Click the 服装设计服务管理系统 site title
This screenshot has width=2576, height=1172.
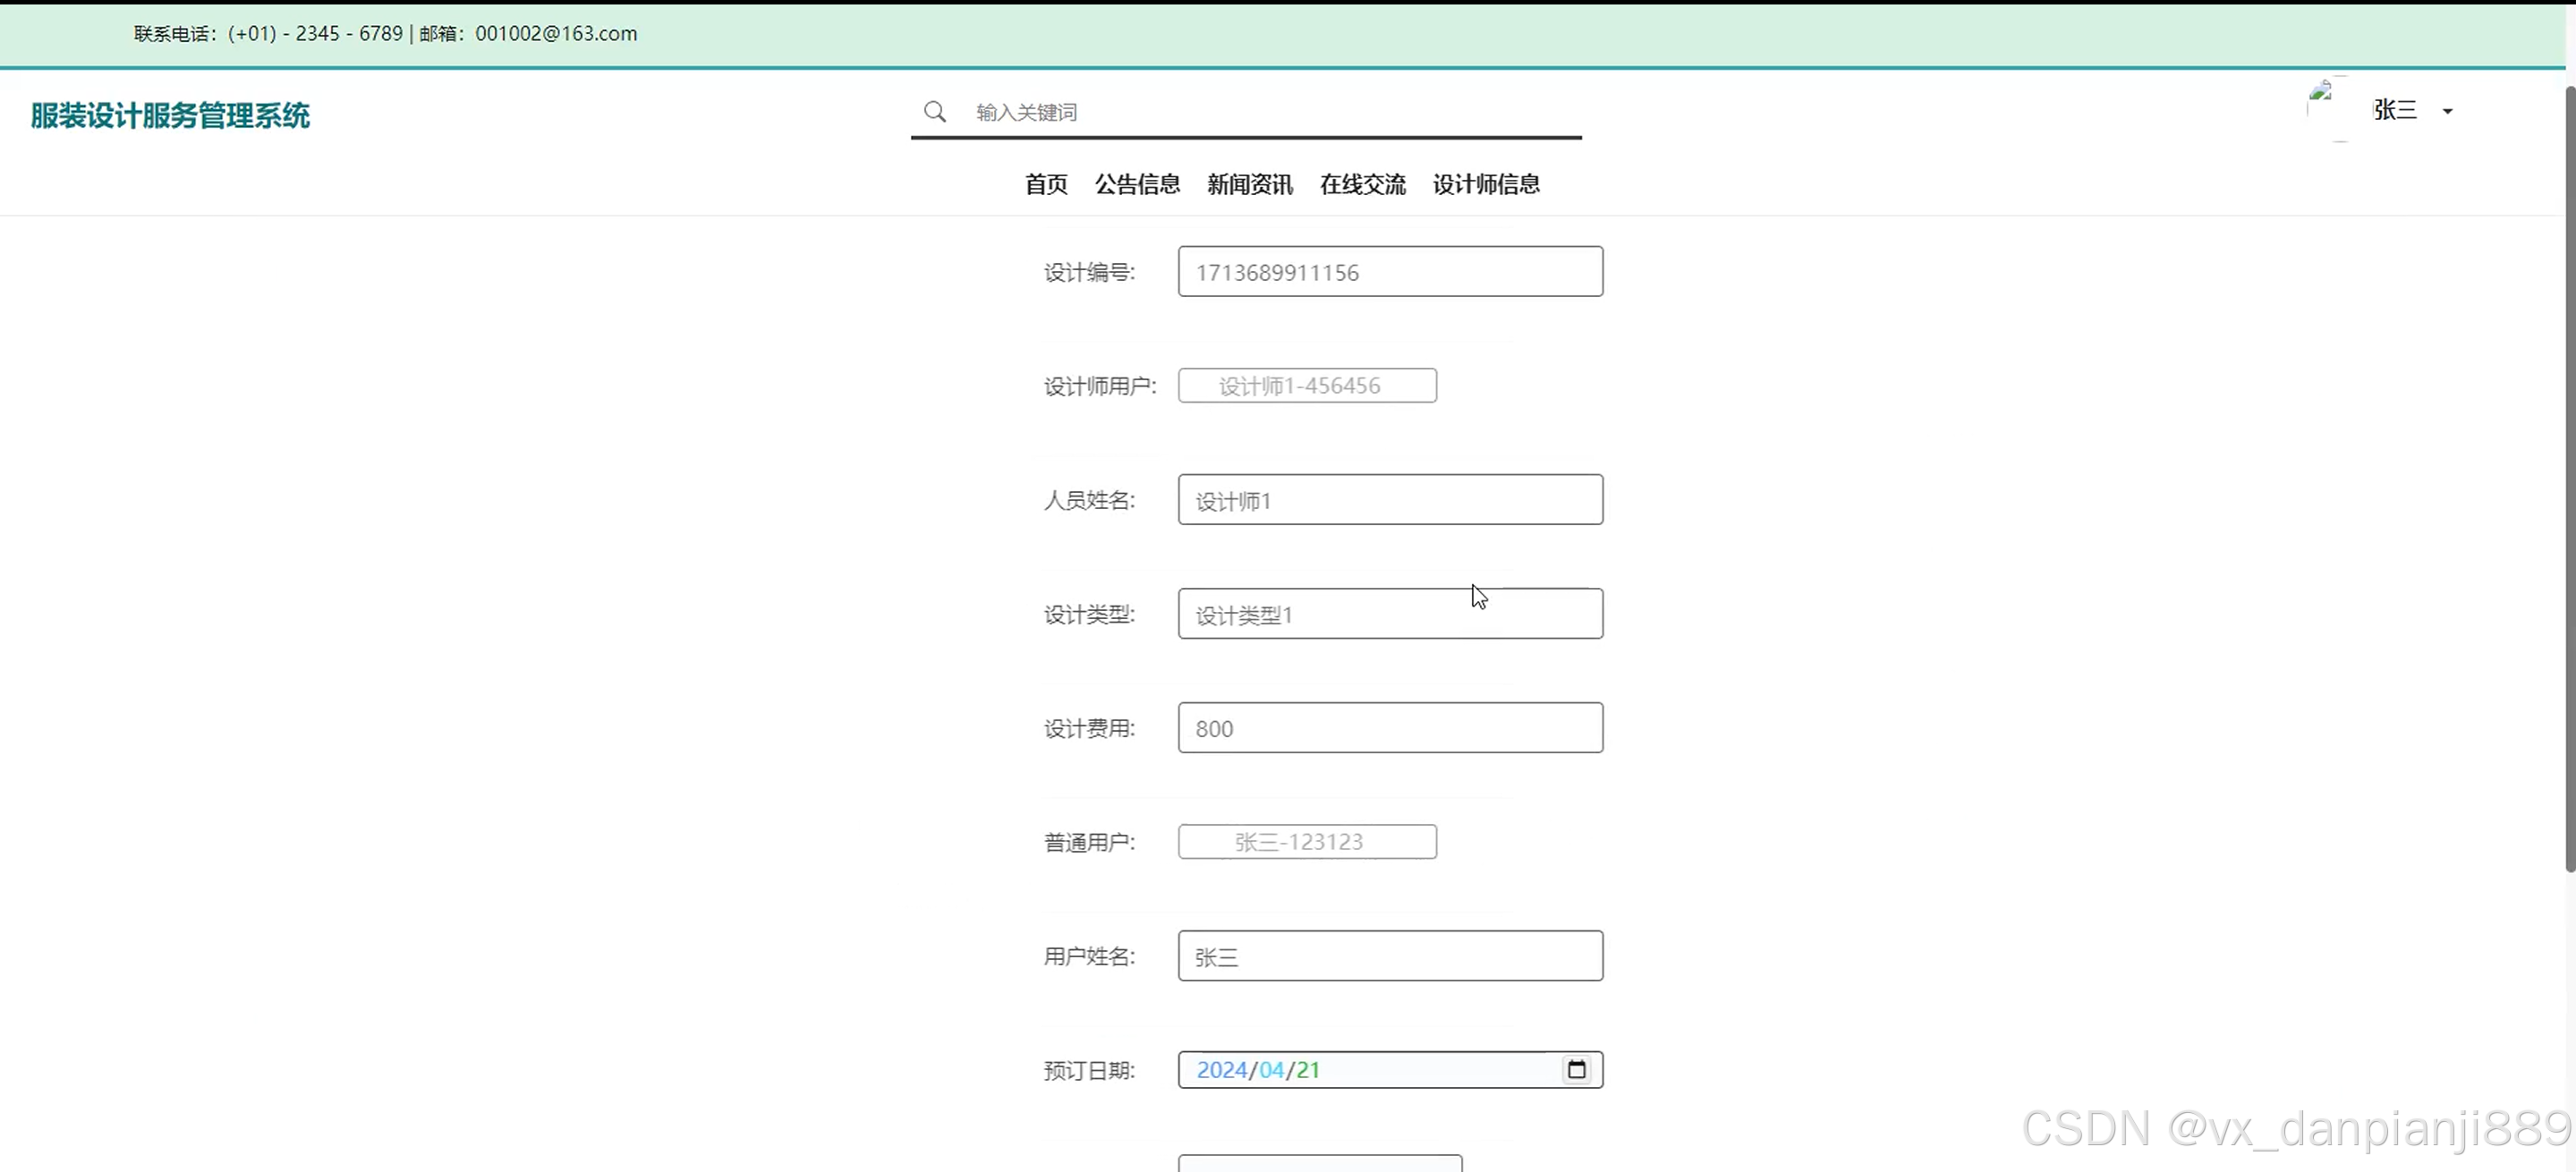[x=170, y=116]
